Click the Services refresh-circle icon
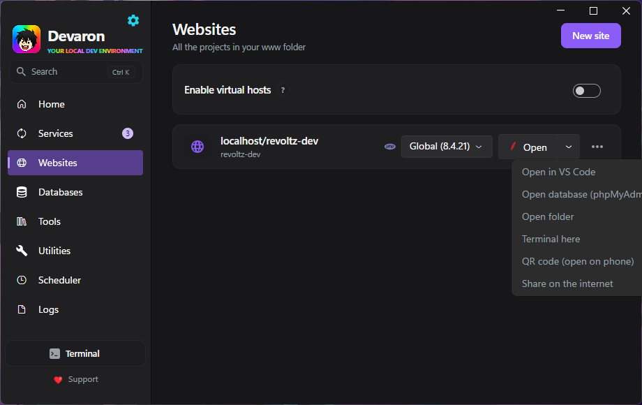Image resolution: width=642 pixels, height=405 pixels. click(x=22, y=133)
